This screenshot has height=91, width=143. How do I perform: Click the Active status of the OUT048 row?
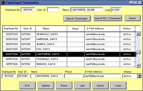click(127, 44)
